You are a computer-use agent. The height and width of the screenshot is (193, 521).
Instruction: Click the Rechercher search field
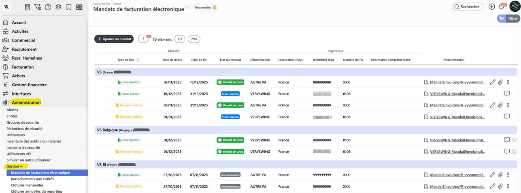pyautogui.click(x=468, y=7)
